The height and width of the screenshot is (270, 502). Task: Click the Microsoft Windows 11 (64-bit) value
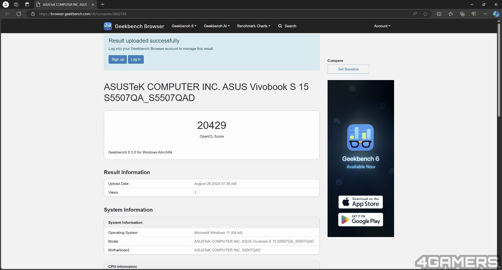[x=218, y=233]
